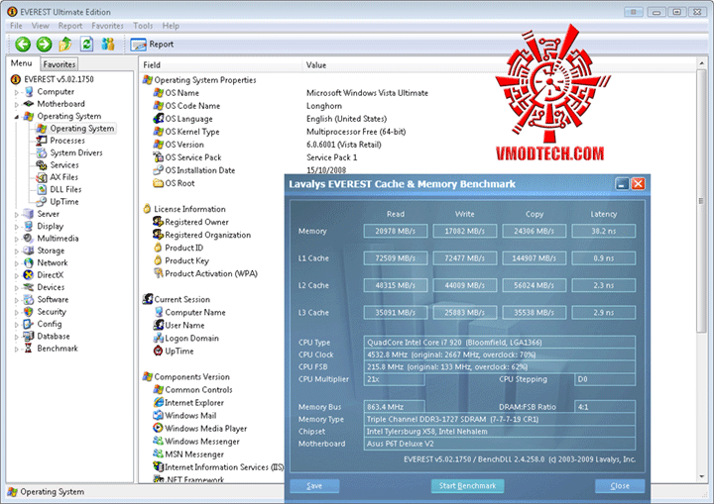Click the Memory Read value 20978 MB/s
The image size is (714, 504).
point(396,231)
